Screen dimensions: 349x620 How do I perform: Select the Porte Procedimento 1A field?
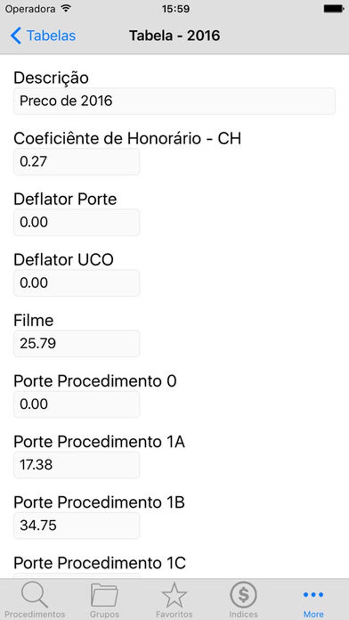[x=76, y=464]
